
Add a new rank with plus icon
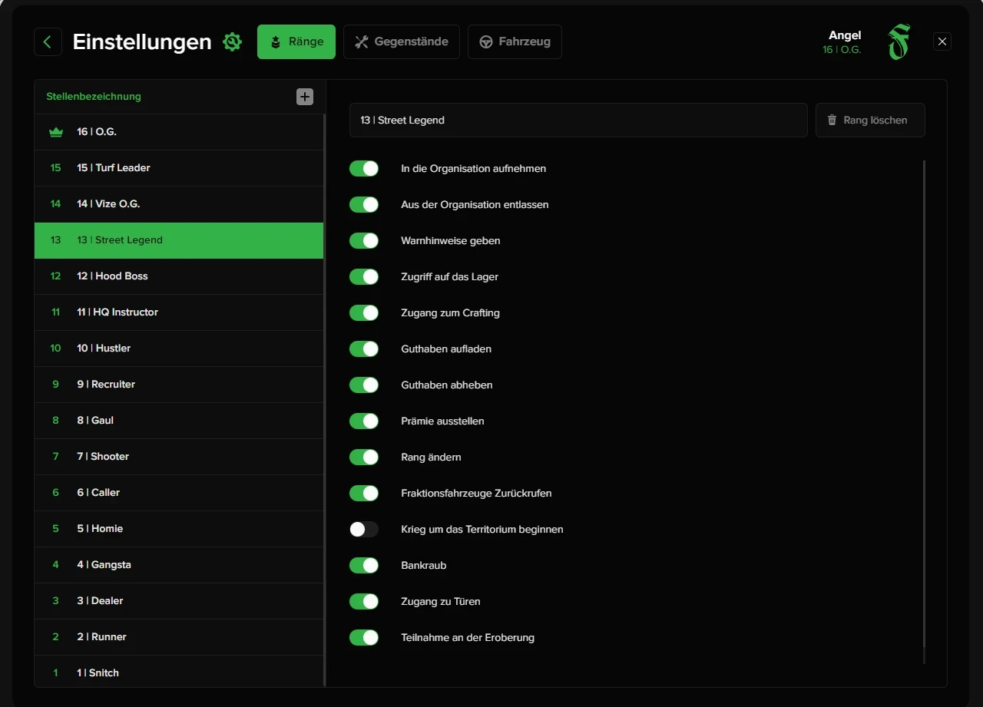coord(305,97)
